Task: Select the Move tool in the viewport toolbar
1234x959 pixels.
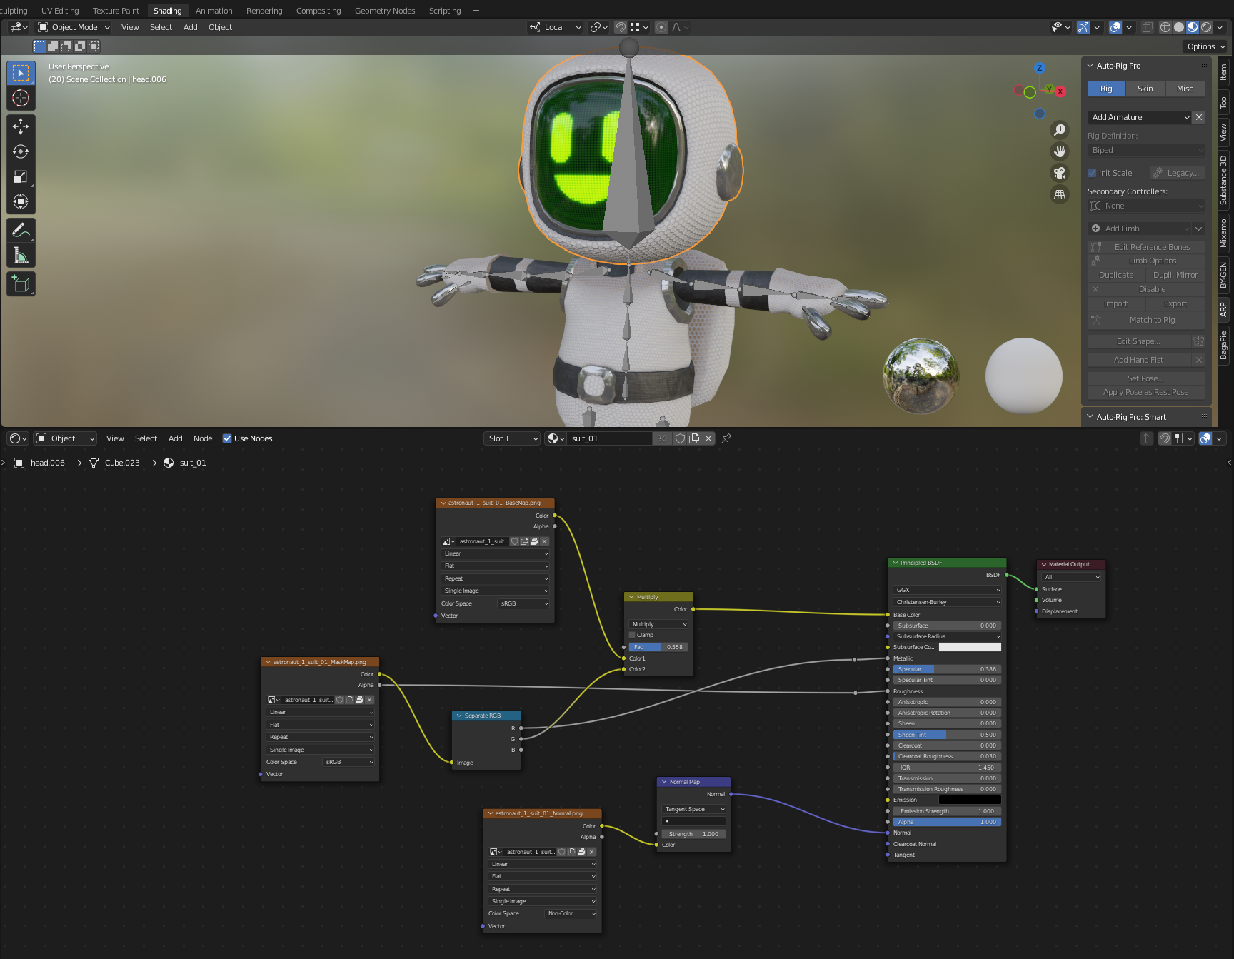Action: pyautogui.click(x=21, y=126)
